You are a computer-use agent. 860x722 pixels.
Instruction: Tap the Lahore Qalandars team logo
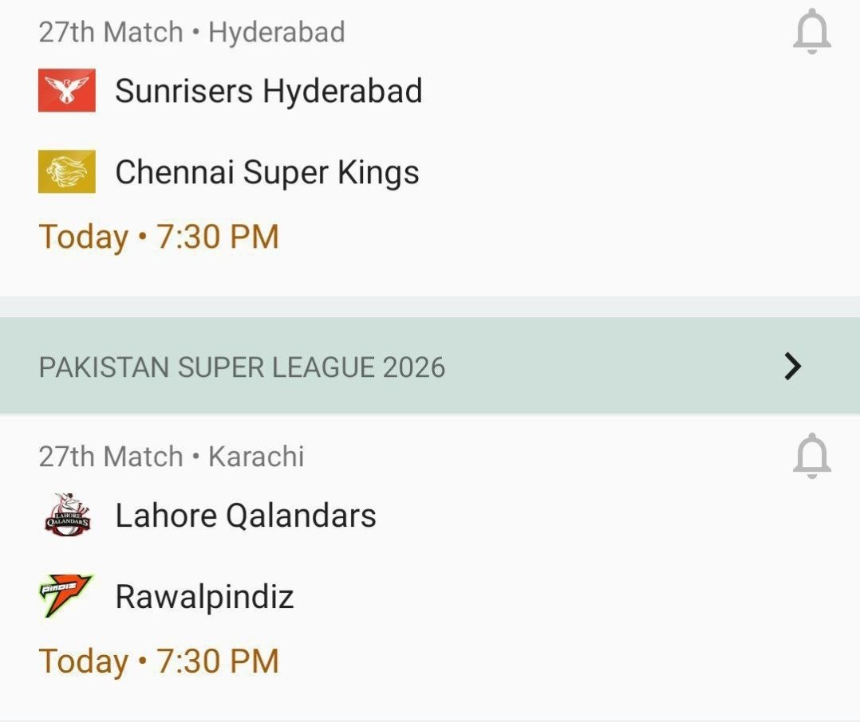[67, 516]
